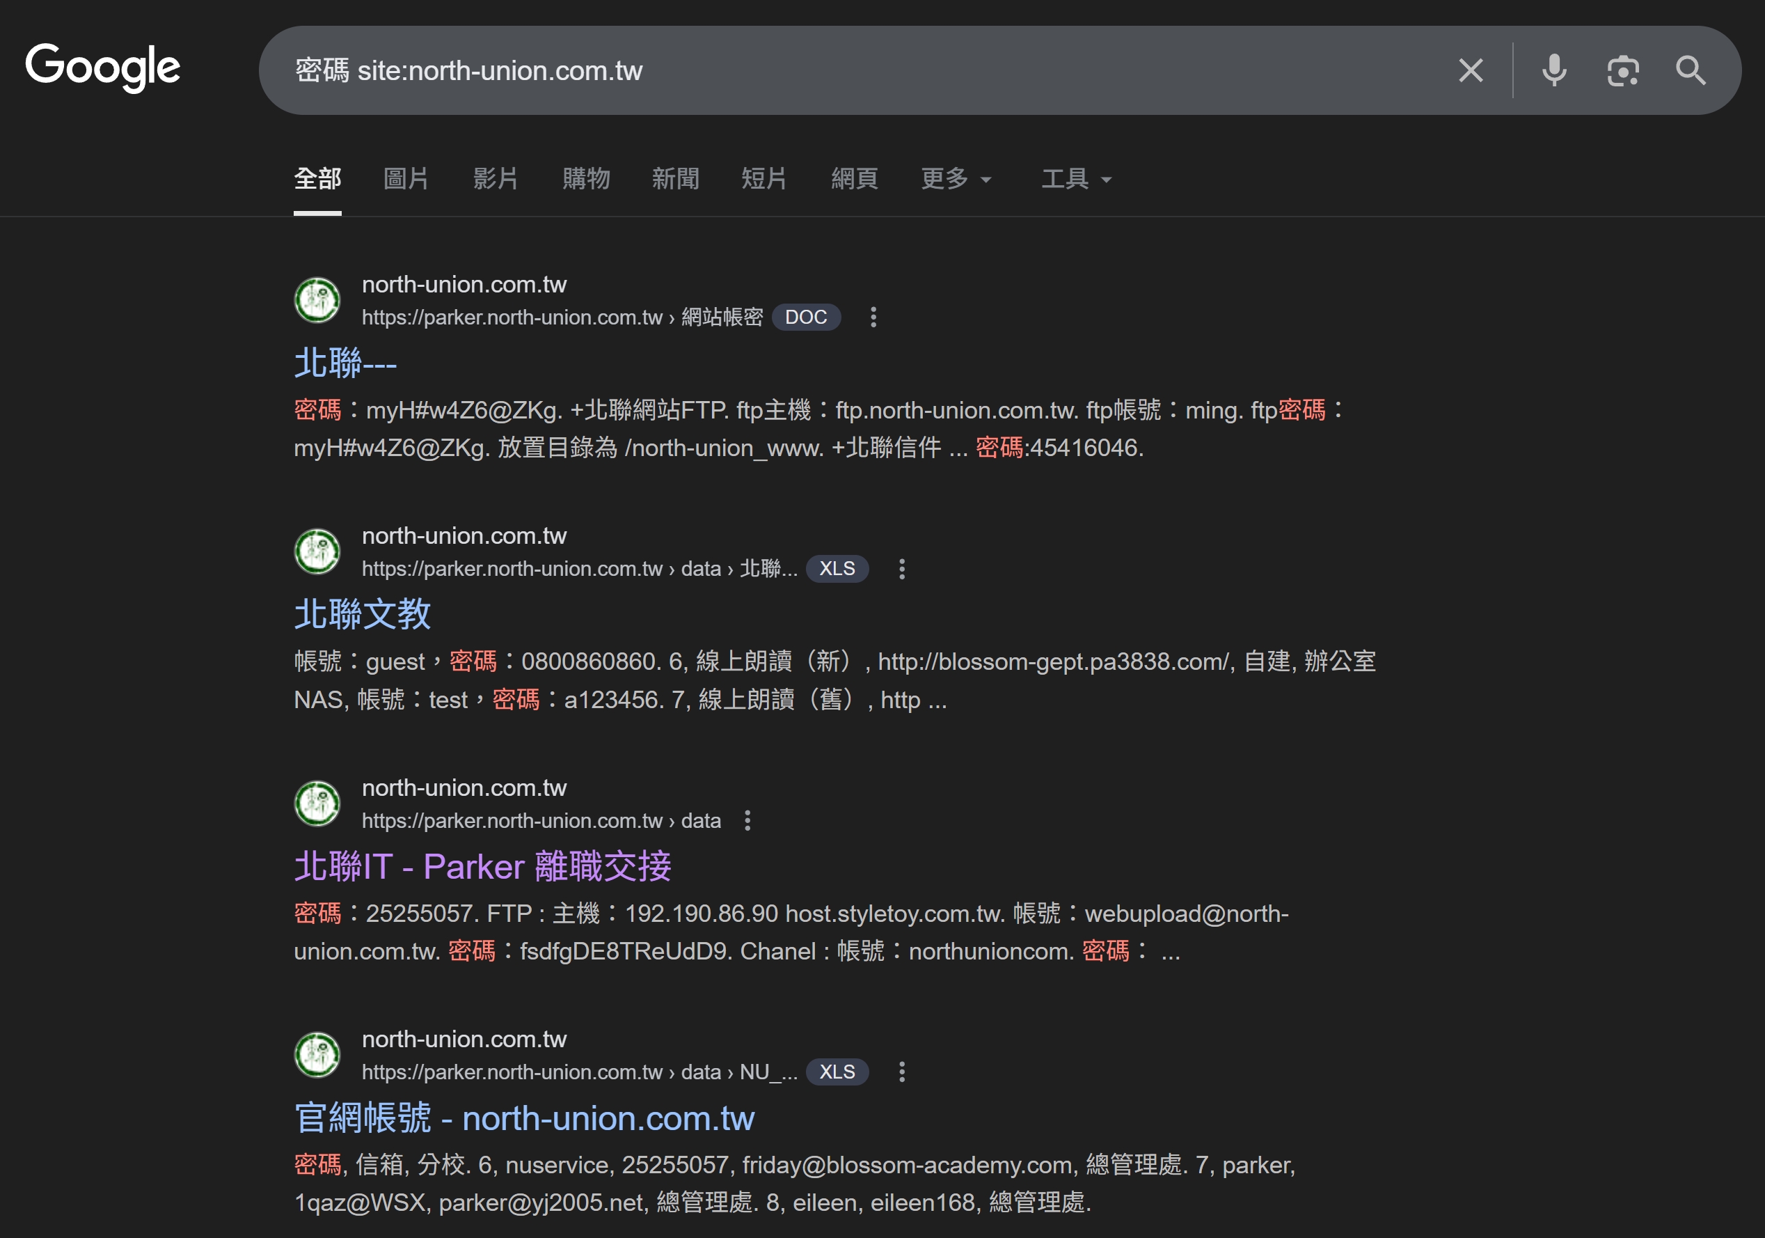The height and width of the screenshot is (1238, 1765).
Task: Open the 北聯--- result link
Action: point(345,363)
